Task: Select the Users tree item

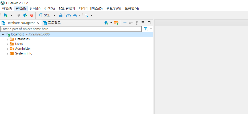Action: click(19, 44)
